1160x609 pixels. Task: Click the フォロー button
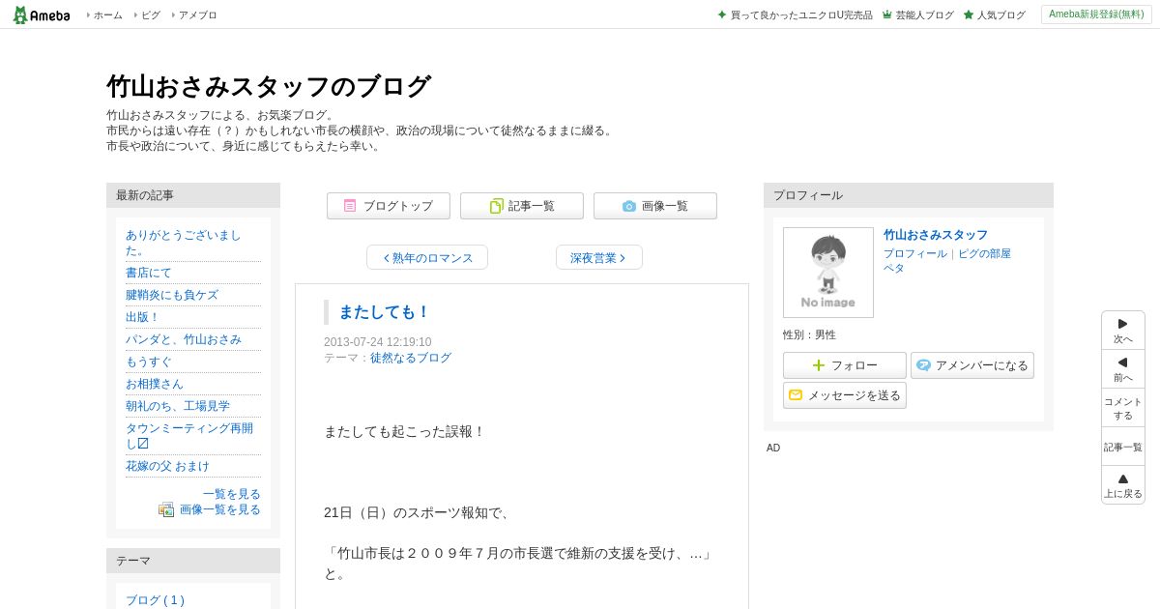pos(845,365)
